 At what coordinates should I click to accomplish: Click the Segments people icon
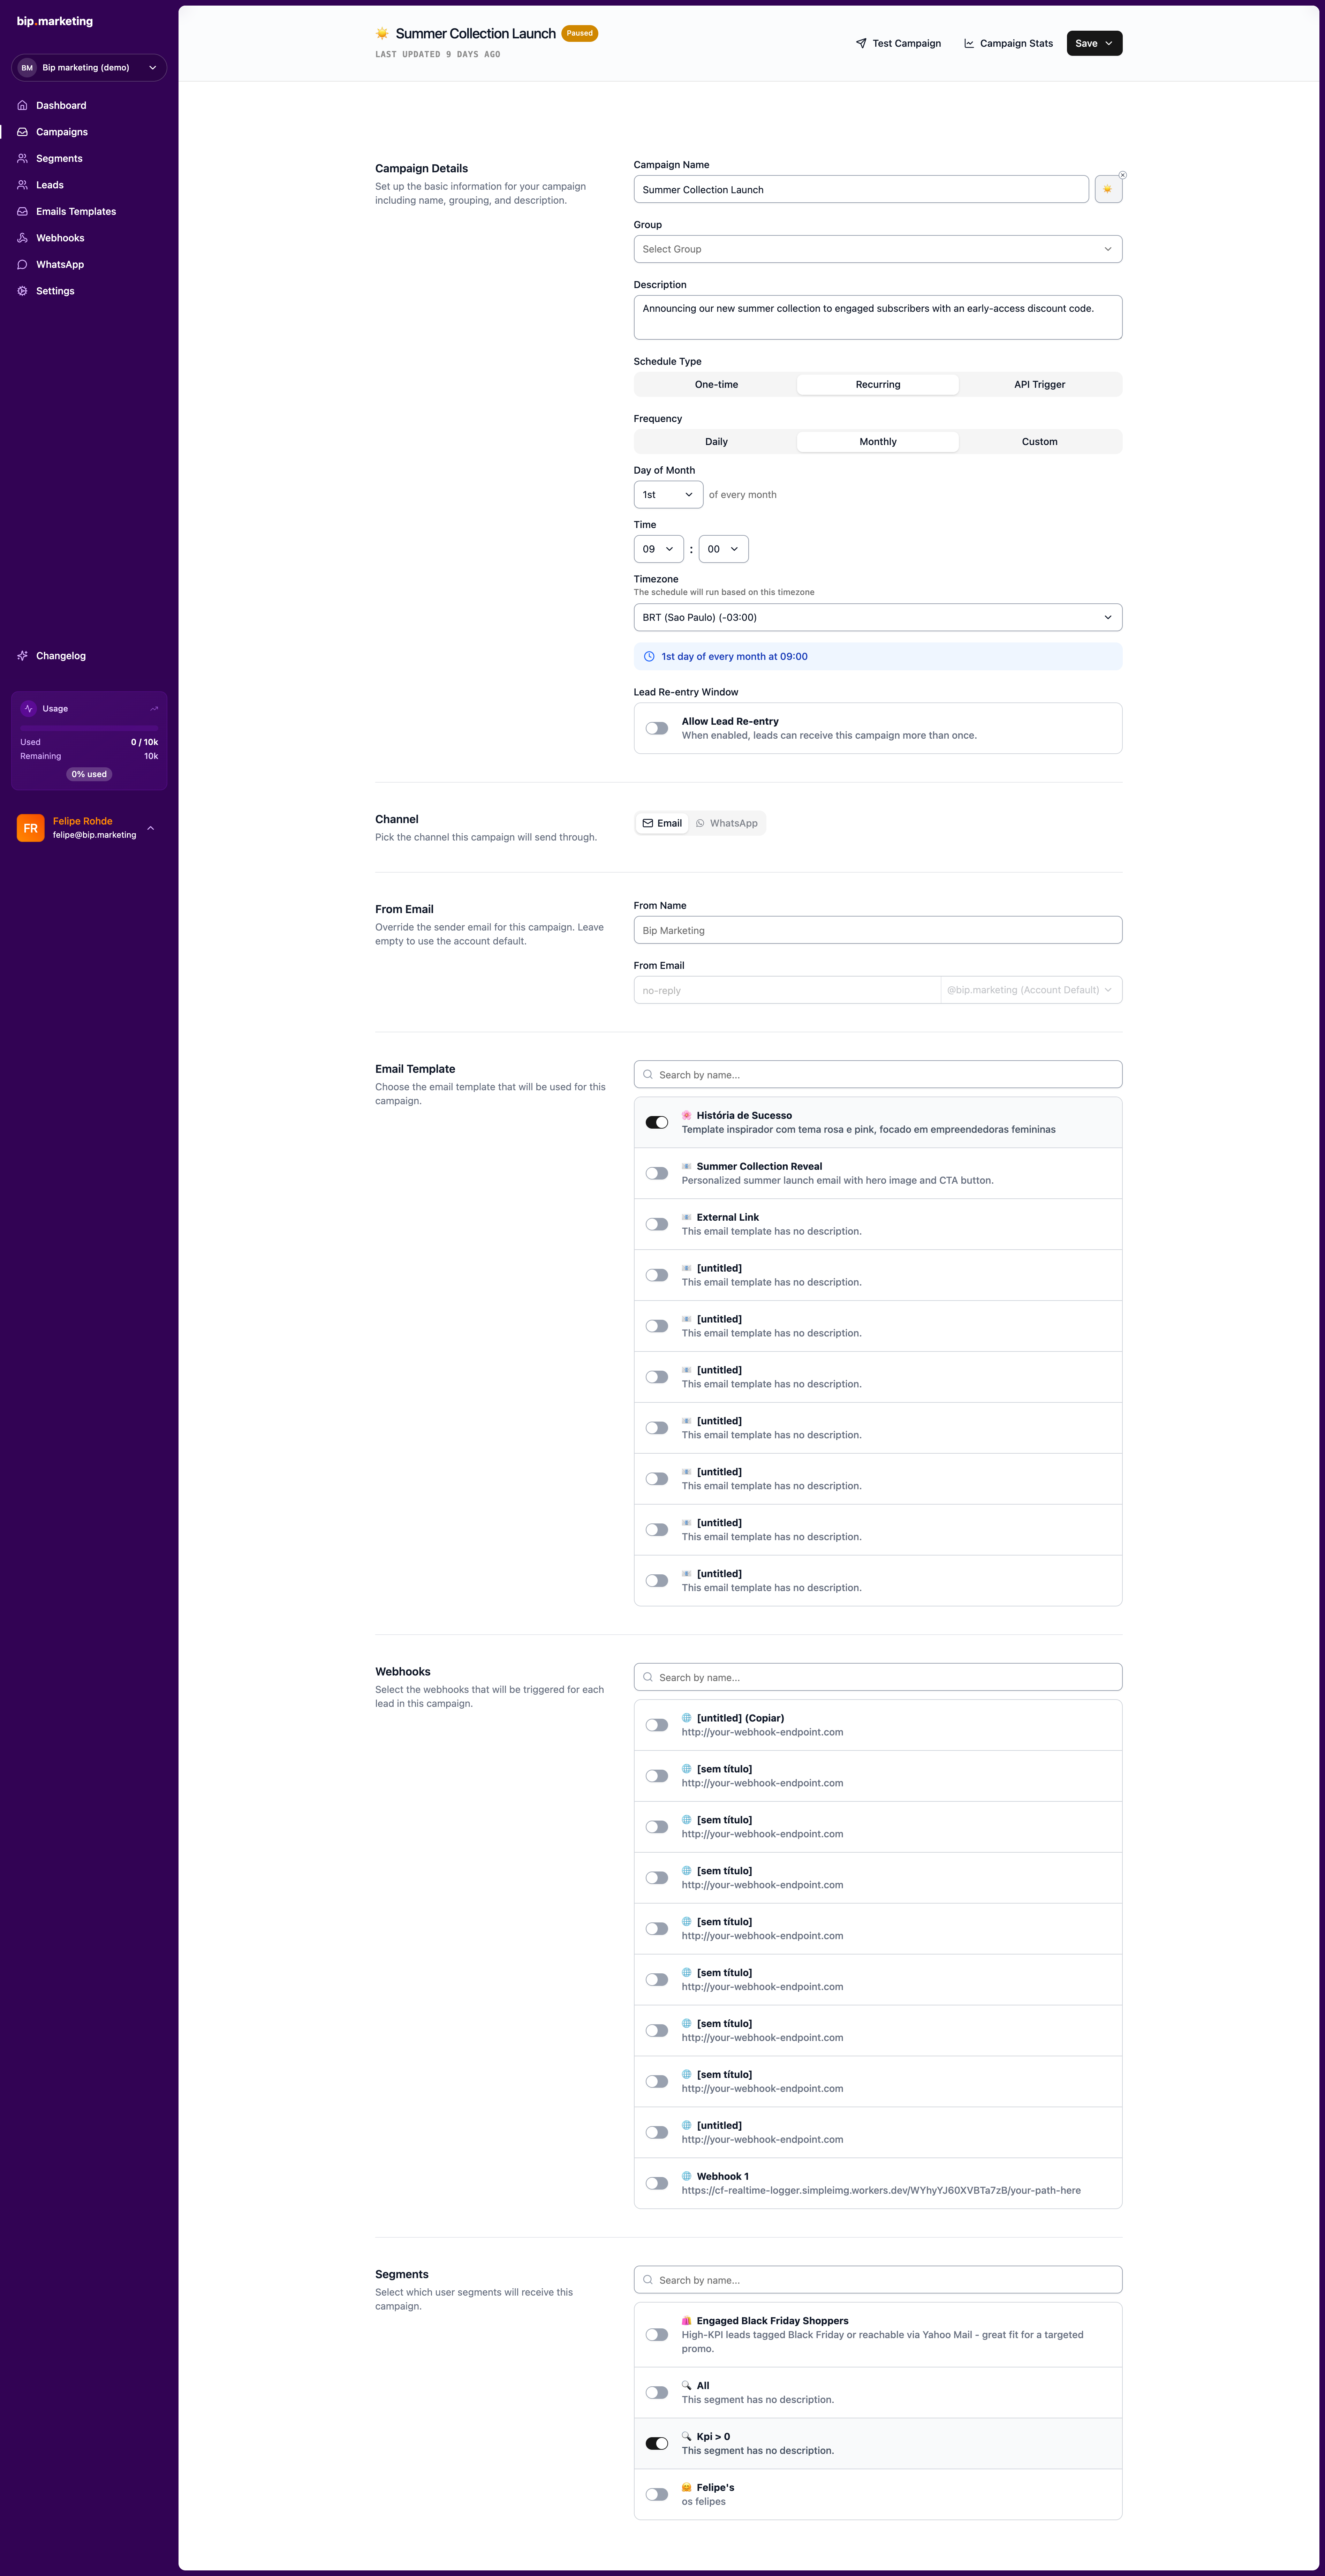[x=22, y=158]
